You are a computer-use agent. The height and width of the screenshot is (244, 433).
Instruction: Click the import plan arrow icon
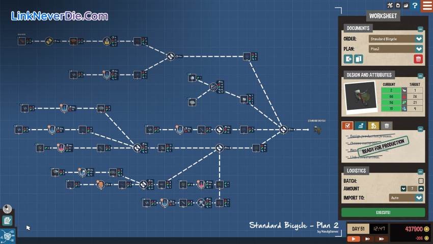pyautogui.click(x=349, y=59)
